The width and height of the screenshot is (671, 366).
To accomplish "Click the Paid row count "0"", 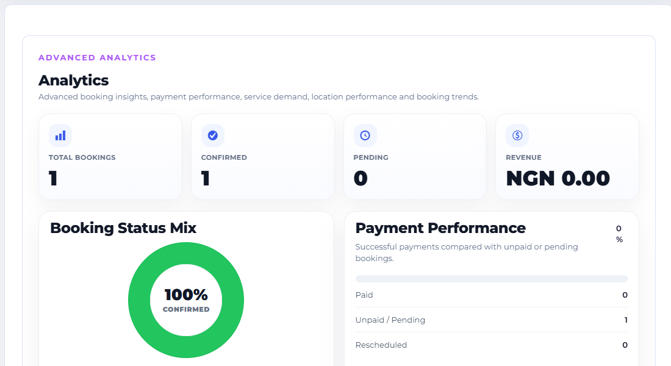I will [625, 295].
